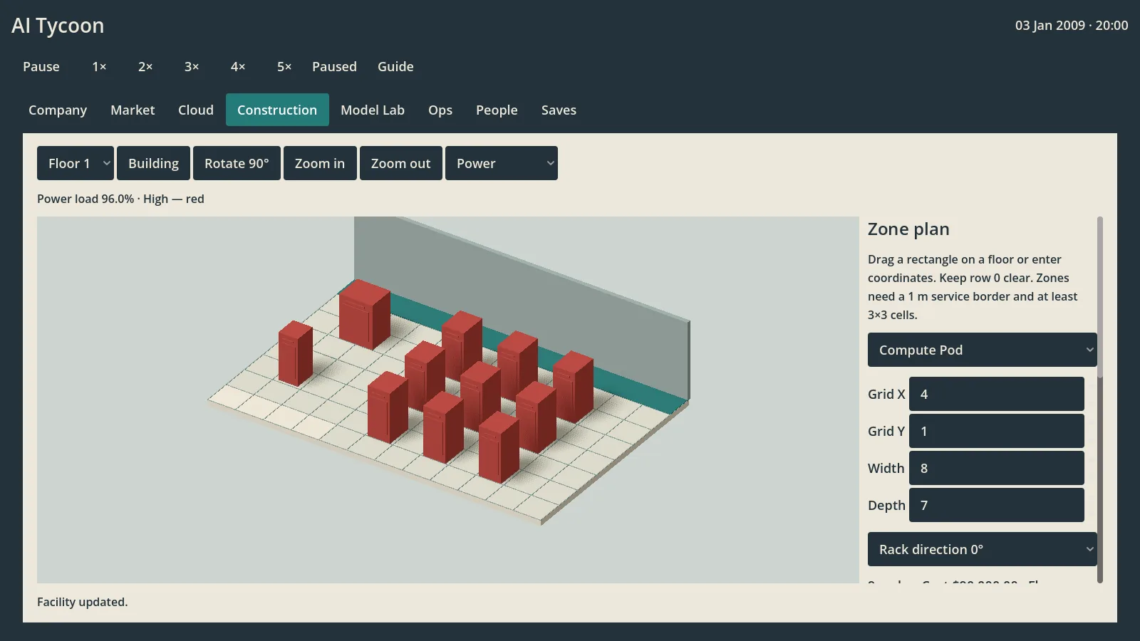Viewport: 1140px width, 641px height.
Task: Switch to the People tab
Action: point(497,110)
